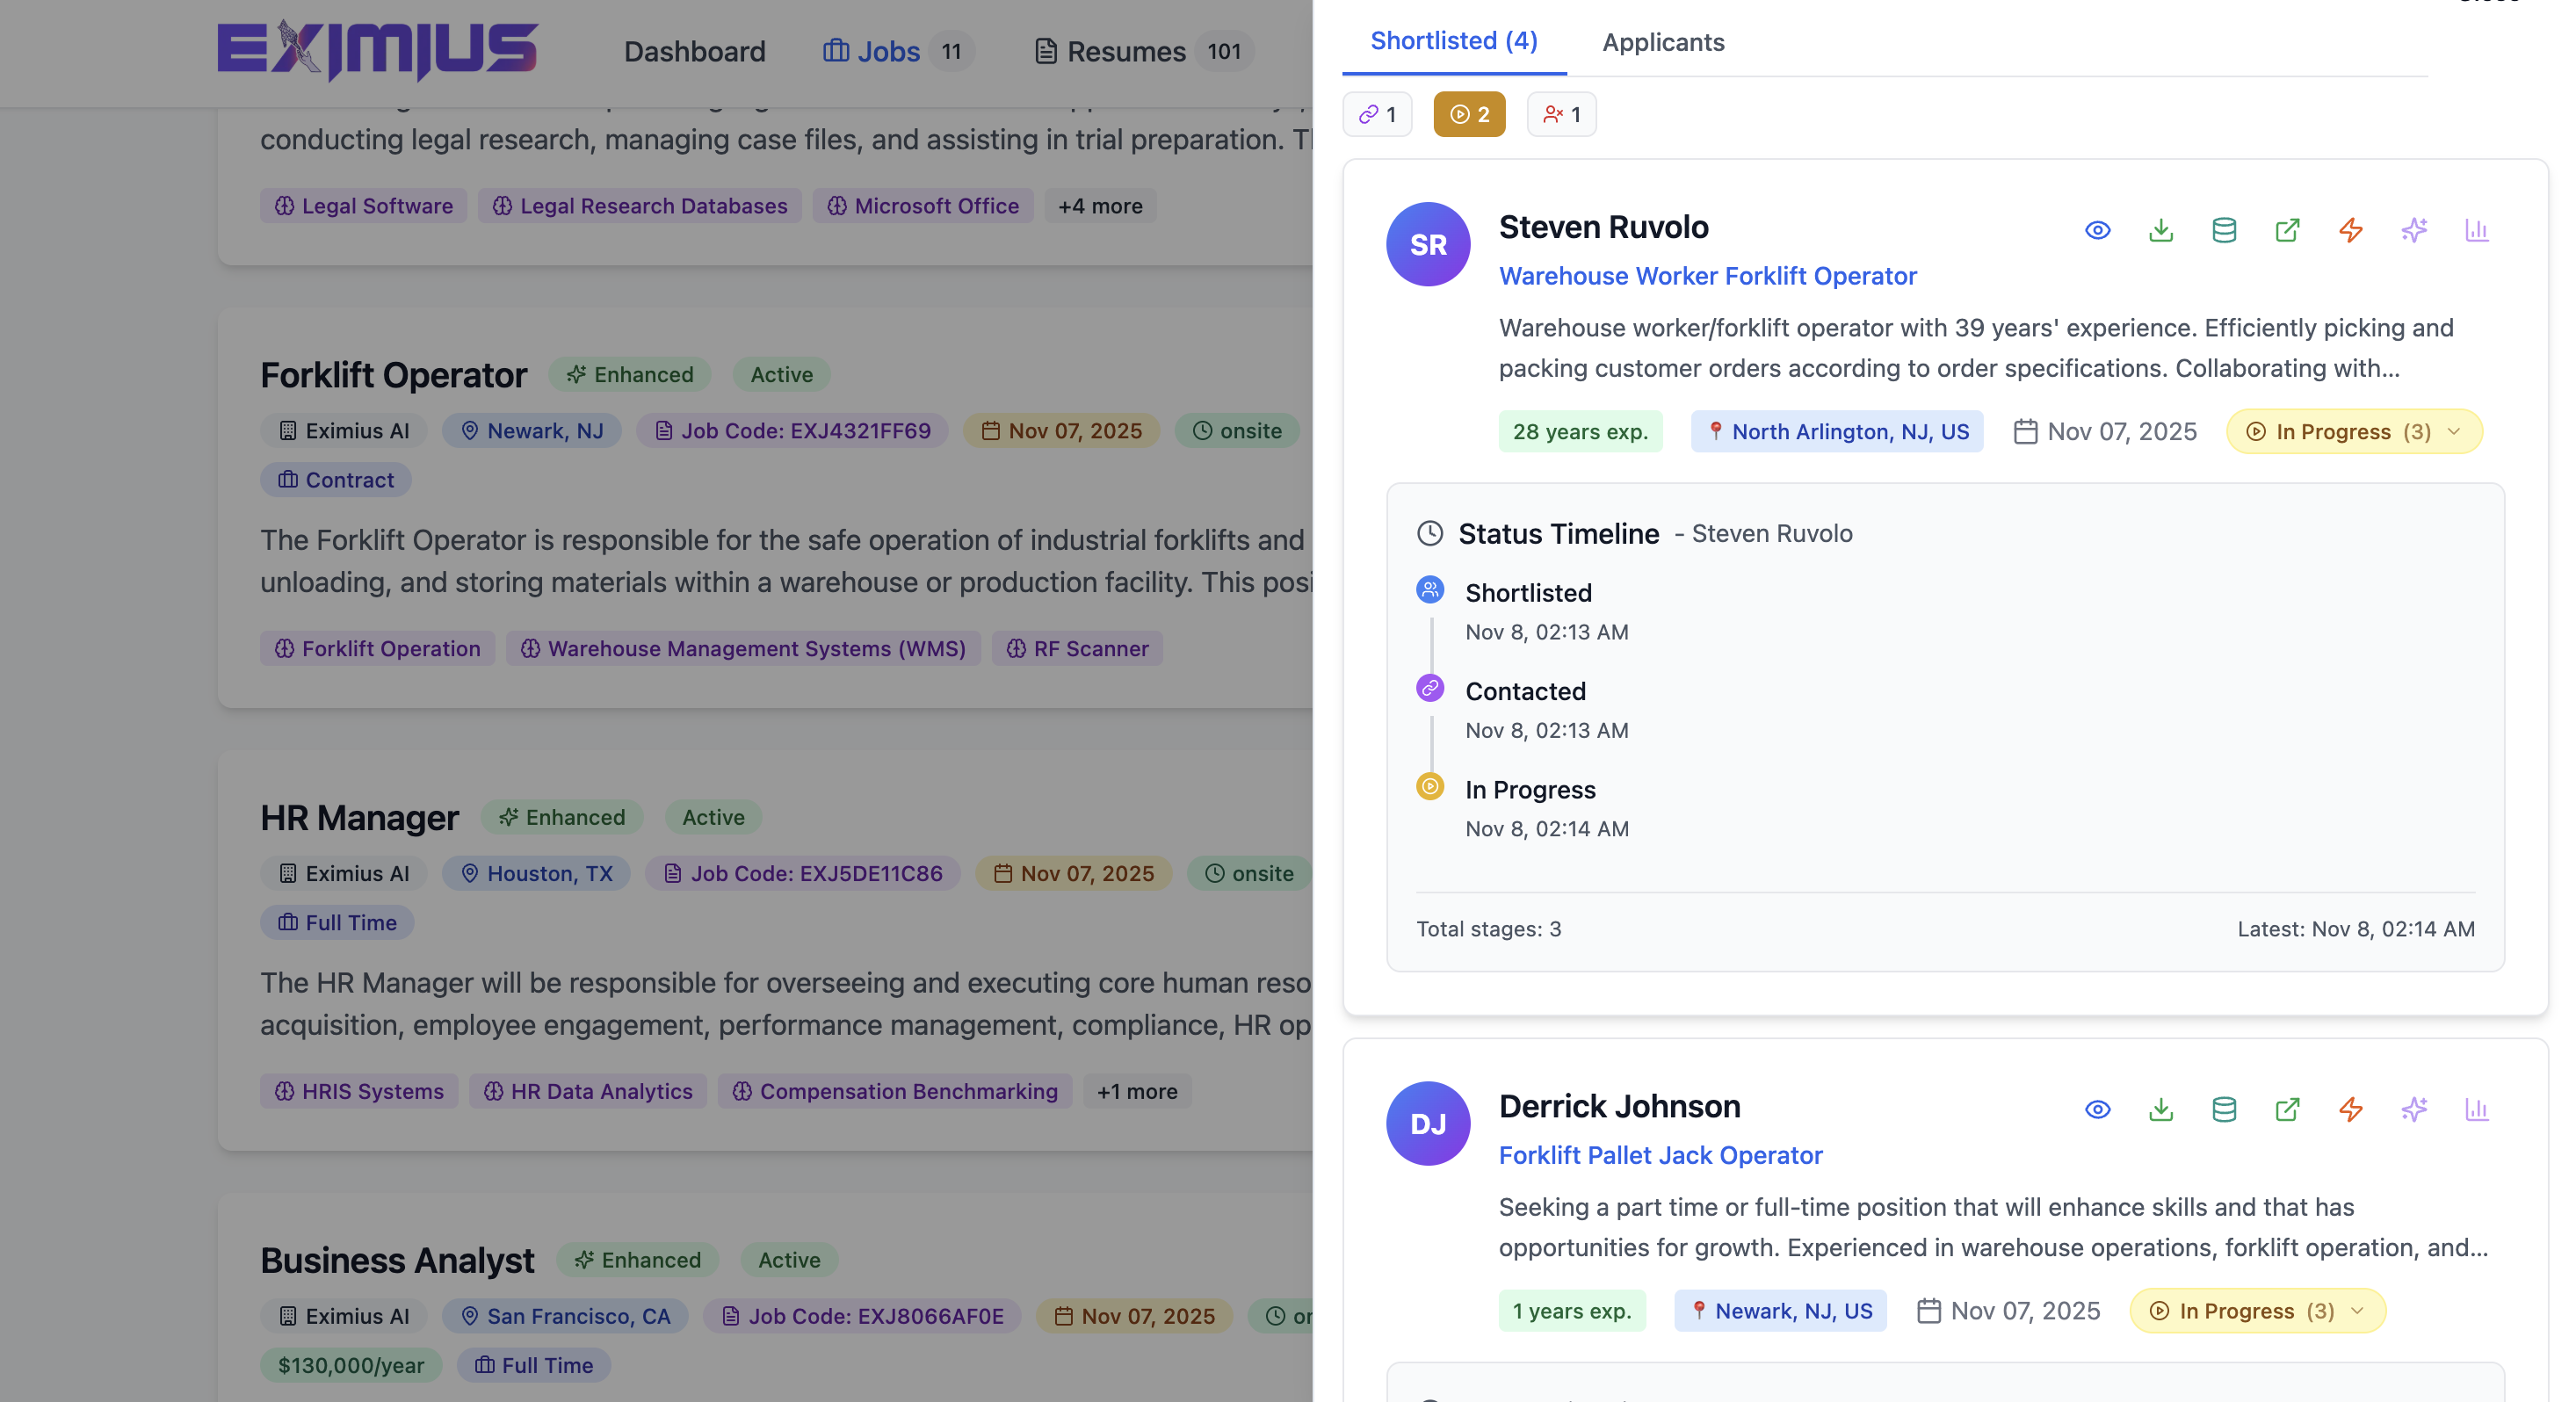The width and height of the screenshot is (2576, 1402).
Task: Download Steven Ruvolo's resume via download icon
Action: tap(2160, 231)
